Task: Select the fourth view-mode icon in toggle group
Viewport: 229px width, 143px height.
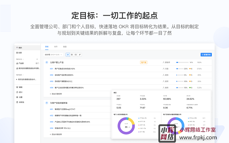Action: click(x=80, y=55)
